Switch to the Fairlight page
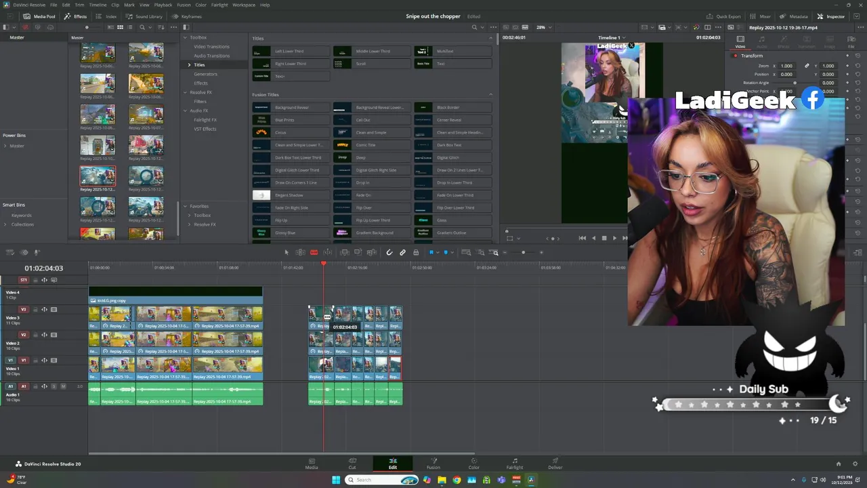 pos(515,464)
